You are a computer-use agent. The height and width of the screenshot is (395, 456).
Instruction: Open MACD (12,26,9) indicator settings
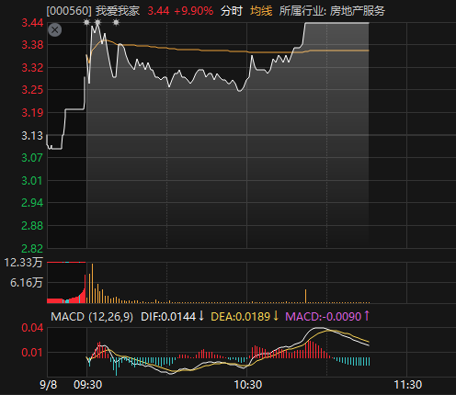pos(92,316)
